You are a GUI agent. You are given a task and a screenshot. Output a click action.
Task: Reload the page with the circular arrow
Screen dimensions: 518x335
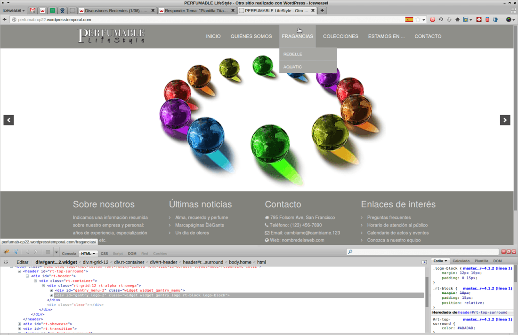point(441,19)
